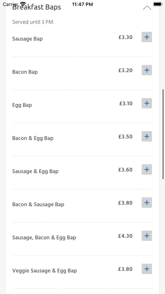Add Veggie Sausage & Egg Bap

146,269
